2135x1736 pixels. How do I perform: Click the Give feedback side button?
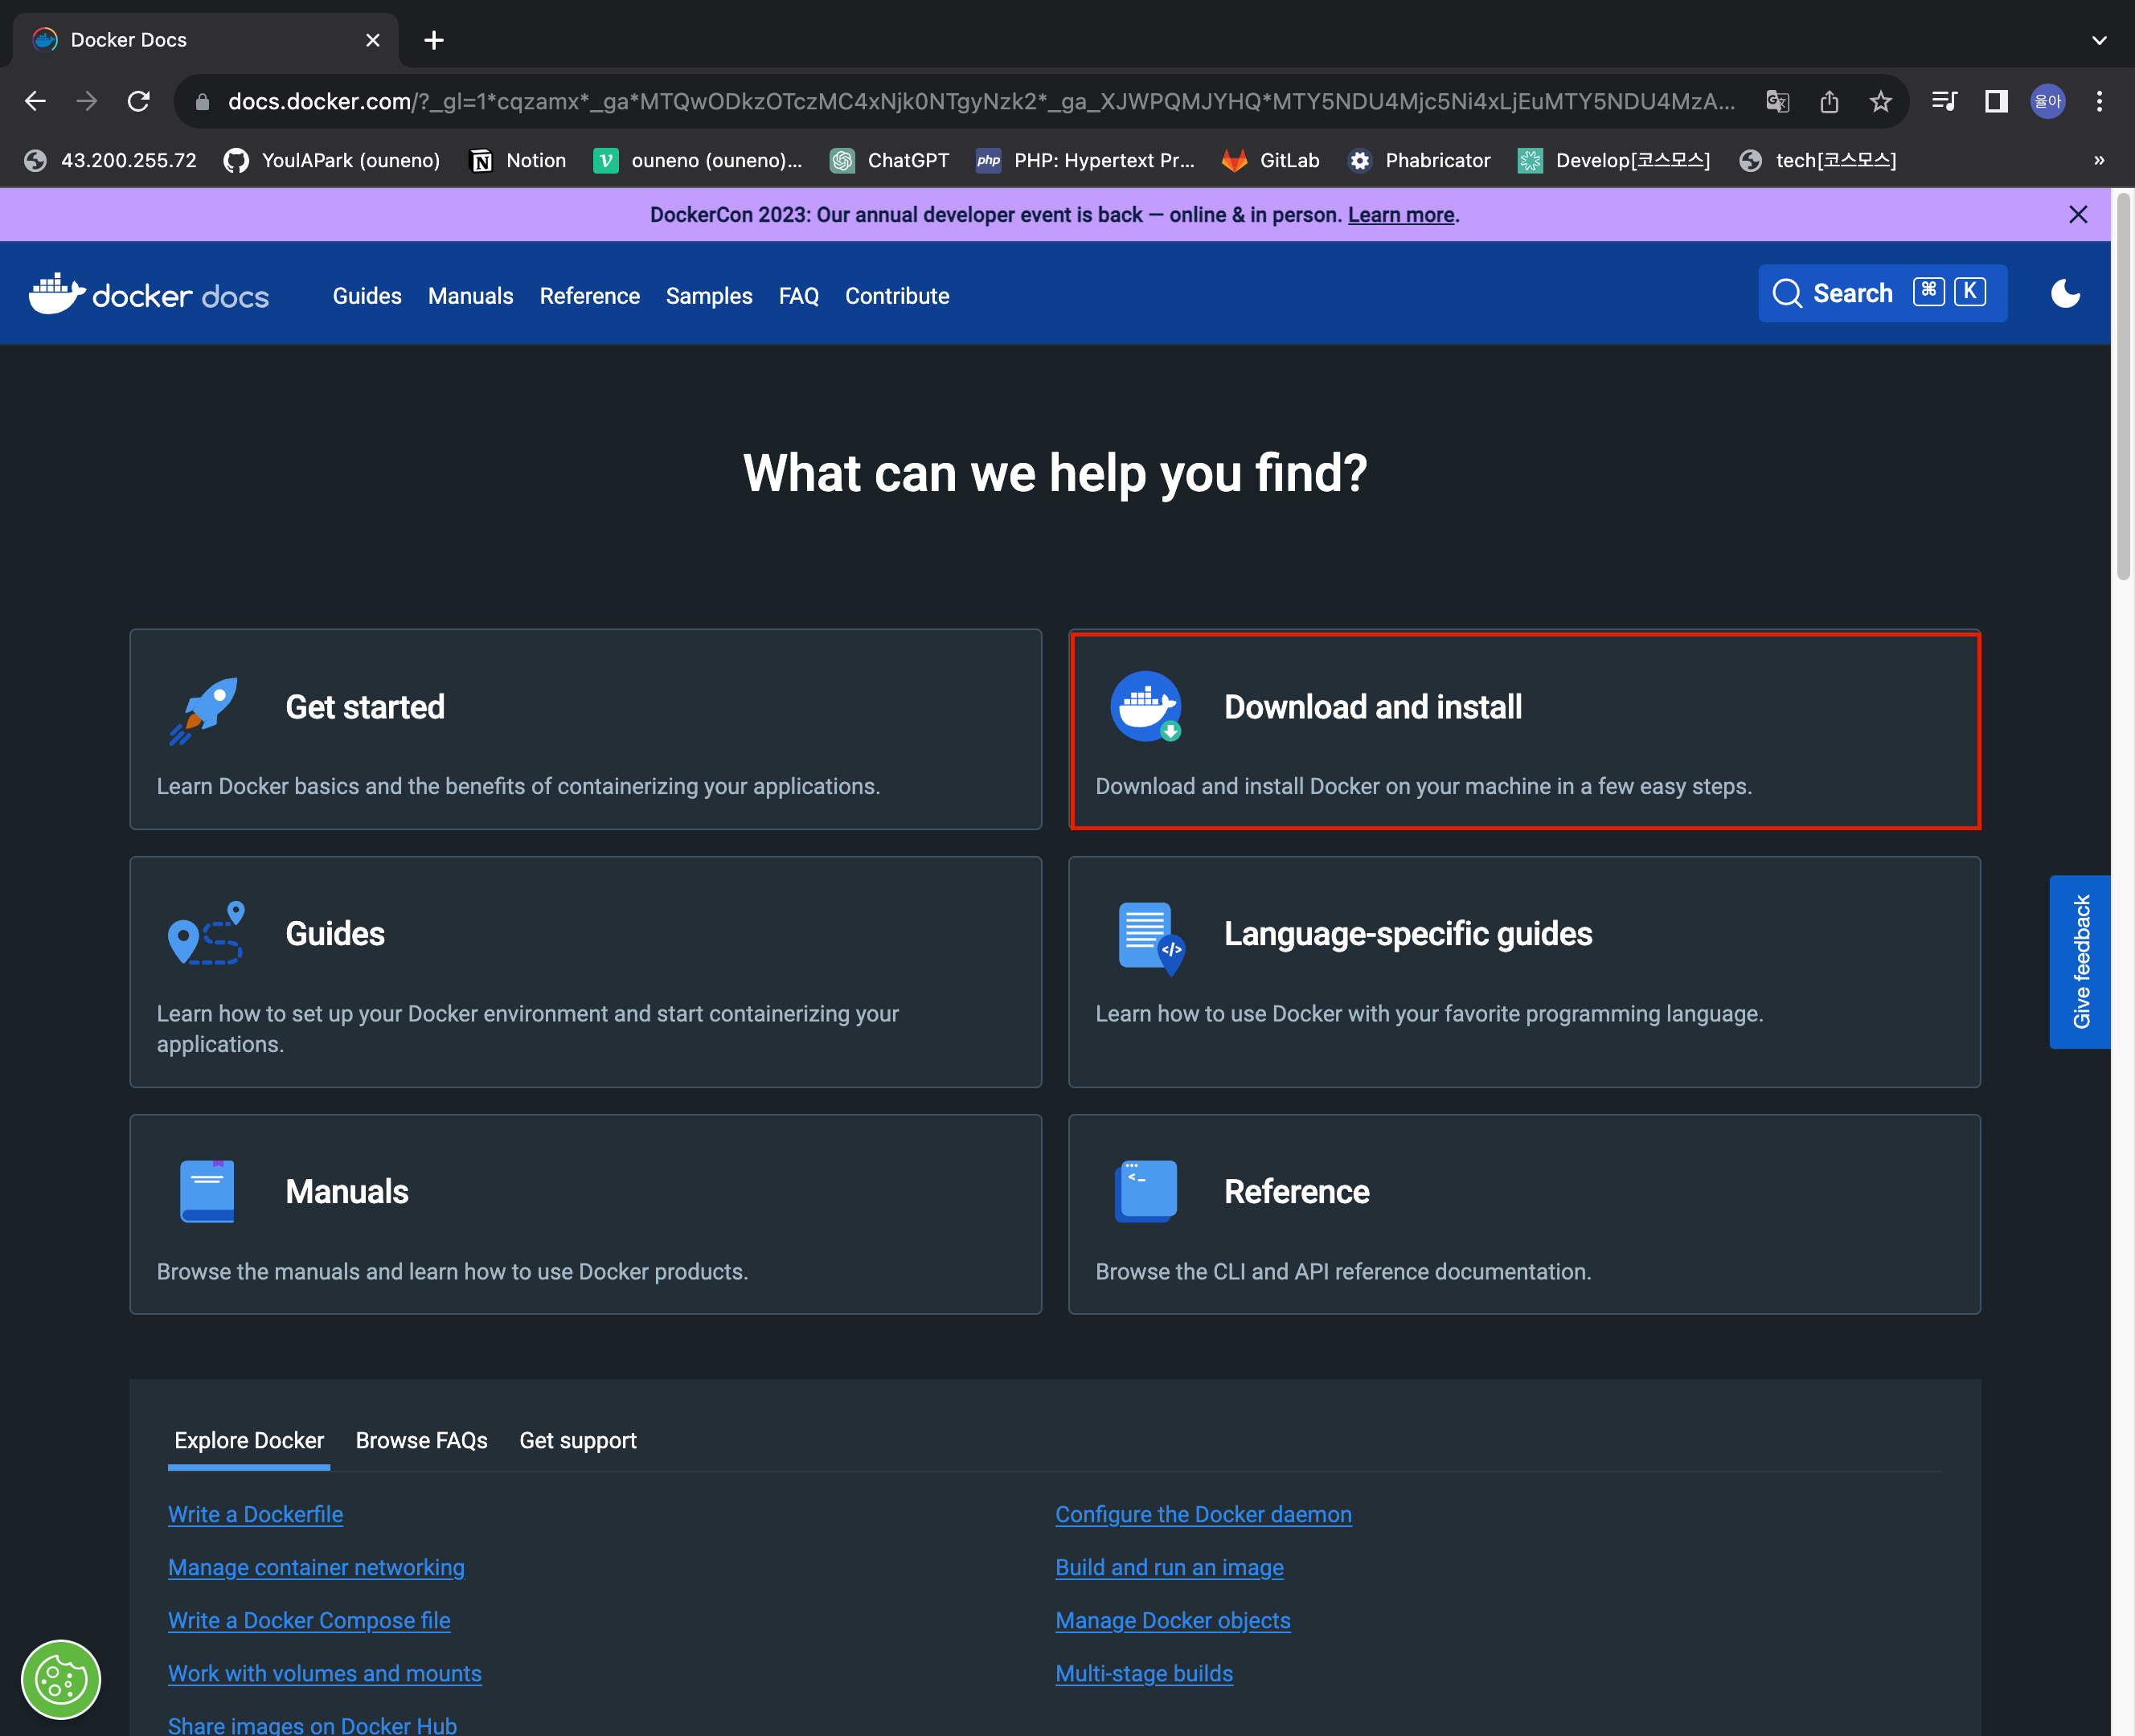[2080, 962]
